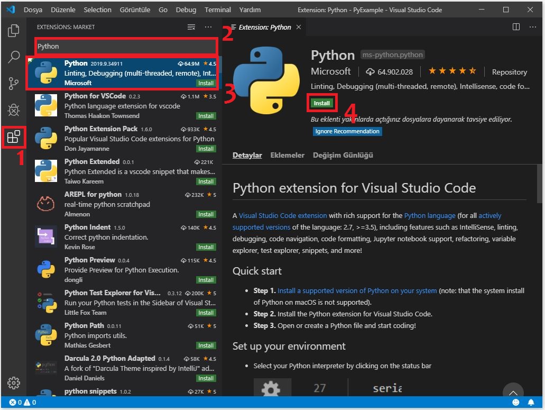
Task: Clear extensions search results icon
Action: (191, 27)
